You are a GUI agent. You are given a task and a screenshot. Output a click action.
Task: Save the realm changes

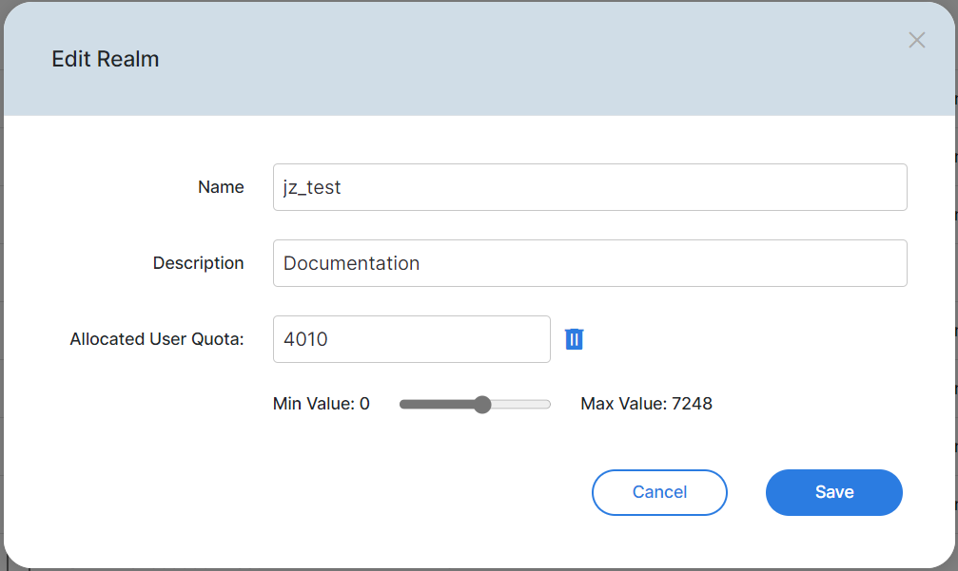pyautogui.click(x=833, y=492)
